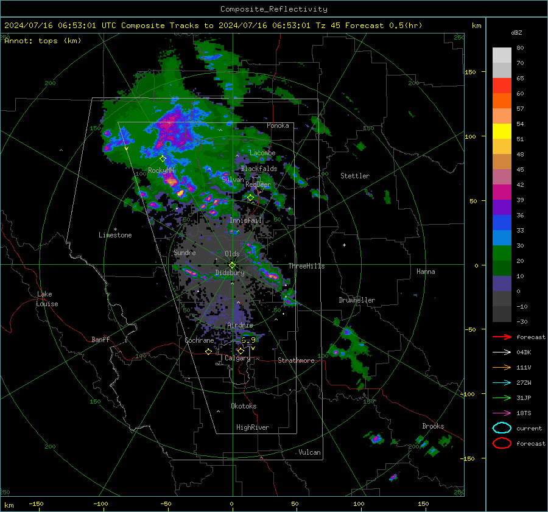Click the Cochrane label

pyautogui.click(x=199, y=340)
